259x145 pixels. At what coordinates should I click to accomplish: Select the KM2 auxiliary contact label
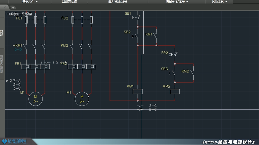point(185,71)
